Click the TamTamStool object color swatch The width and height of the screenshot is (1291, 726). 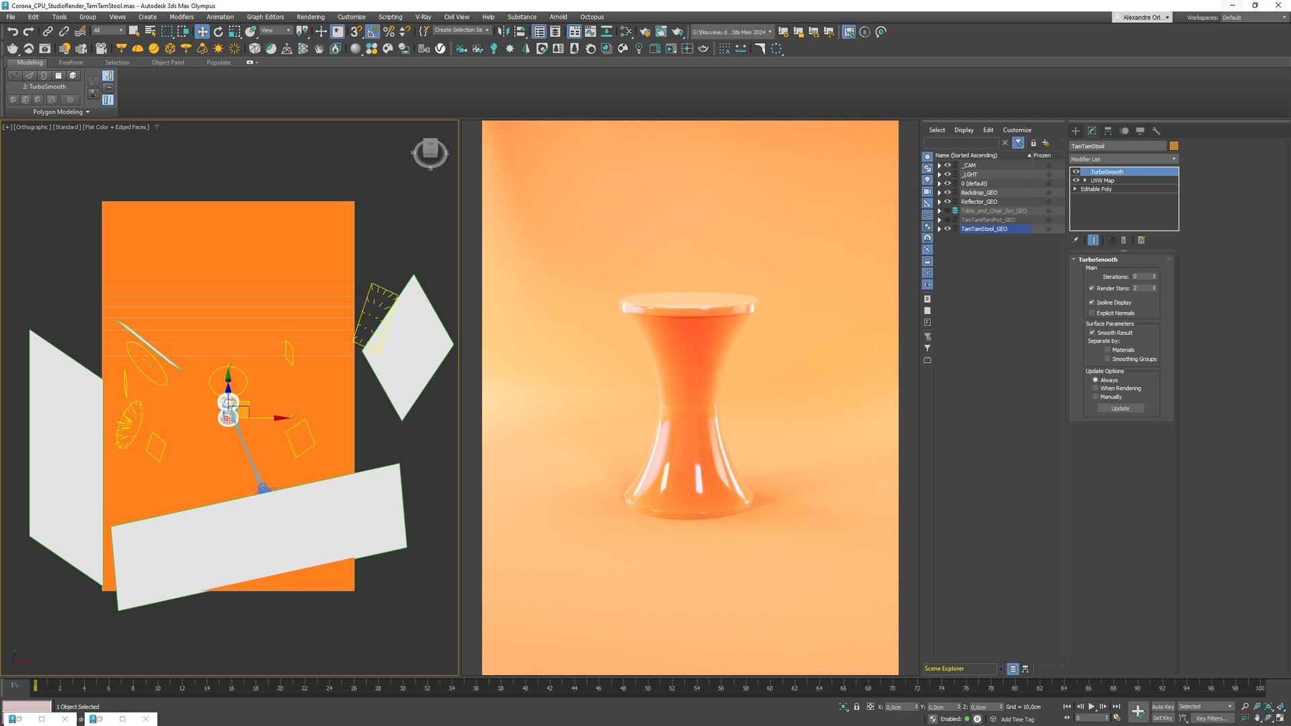tap(1173, 146)
